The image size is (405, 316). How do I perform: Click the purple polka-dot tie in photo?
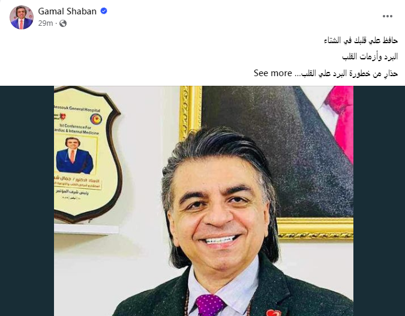click(x=210, y=305)
